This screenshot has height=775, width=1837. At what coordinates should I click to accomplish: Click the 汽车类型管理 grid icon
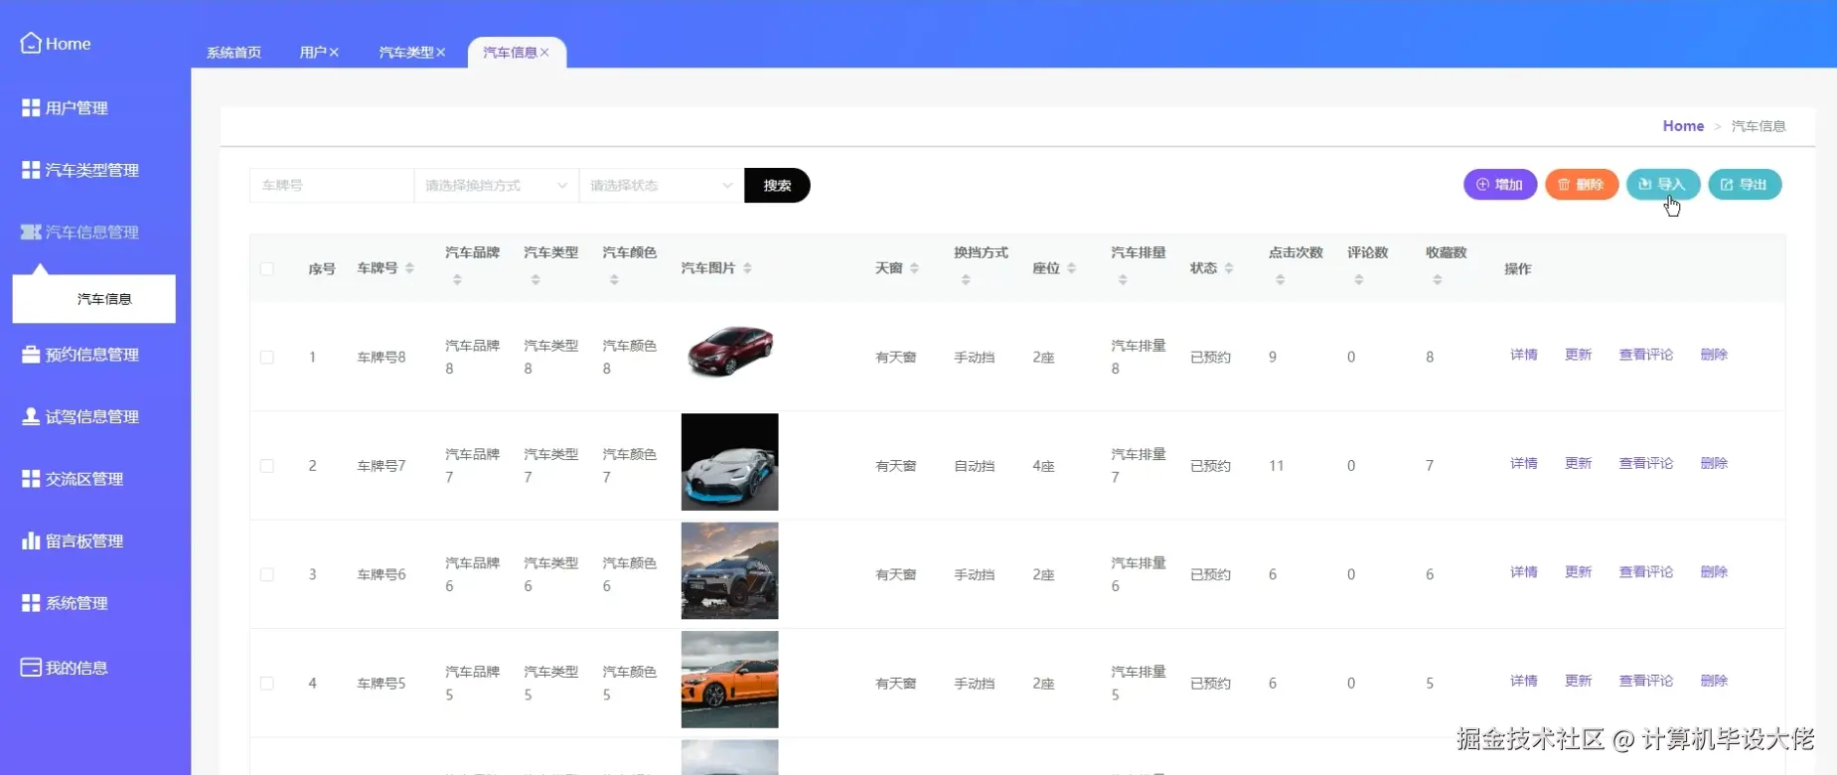tap(31, 170)
